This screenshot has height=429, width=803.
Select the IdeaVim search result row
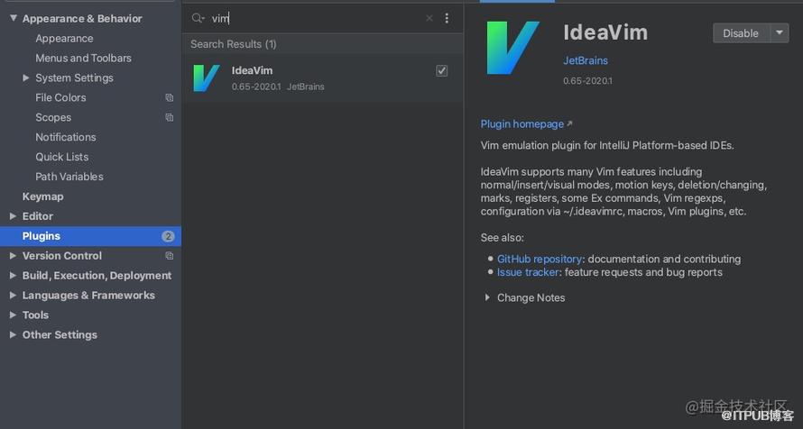point(323,78)
